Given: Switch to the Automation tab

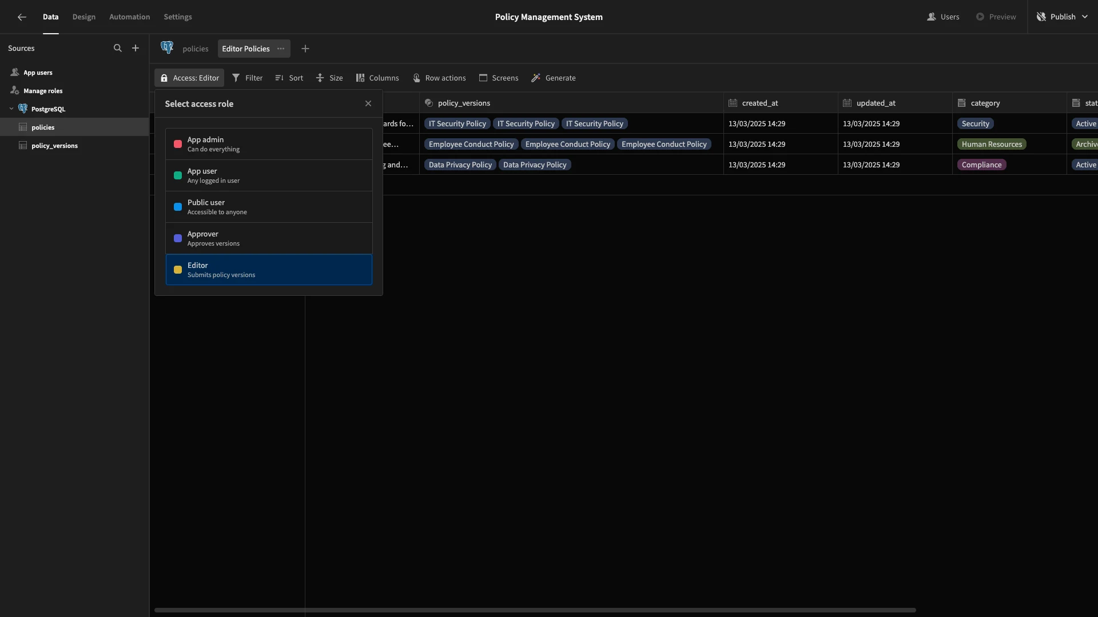Looking at the screenshot, I should (x=129, y=17).
